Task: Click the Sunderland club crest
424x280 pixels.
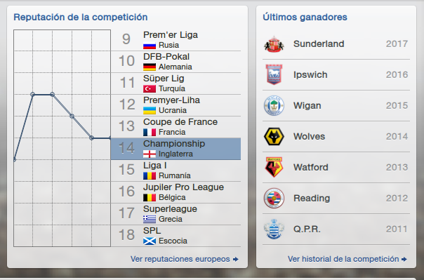Action: click(274, 44)
